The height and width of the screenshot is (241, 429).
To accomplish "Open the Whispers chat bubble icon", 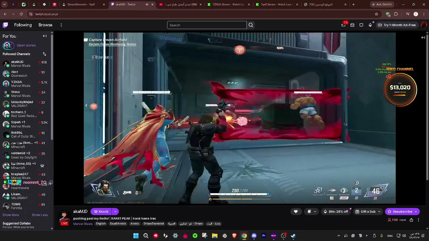I will tap(361, 25).
